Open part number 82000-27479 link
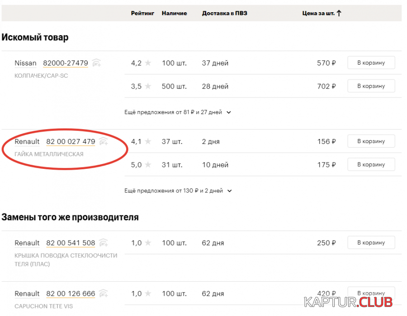The image size is (407, 316). 66,63
